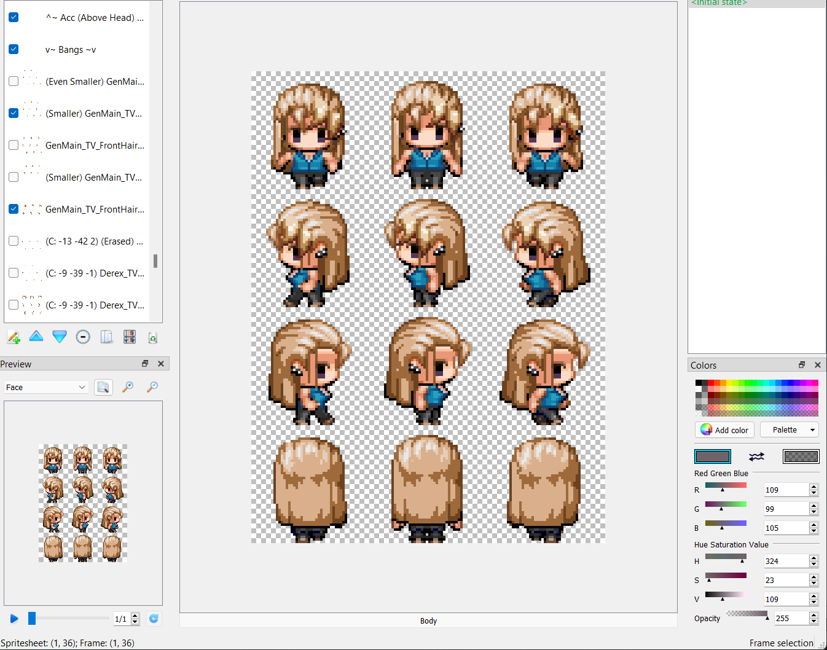Screen dimensions: 827x650
Task: Select the <initial state> history entry
Action: (x=756, y=3)
